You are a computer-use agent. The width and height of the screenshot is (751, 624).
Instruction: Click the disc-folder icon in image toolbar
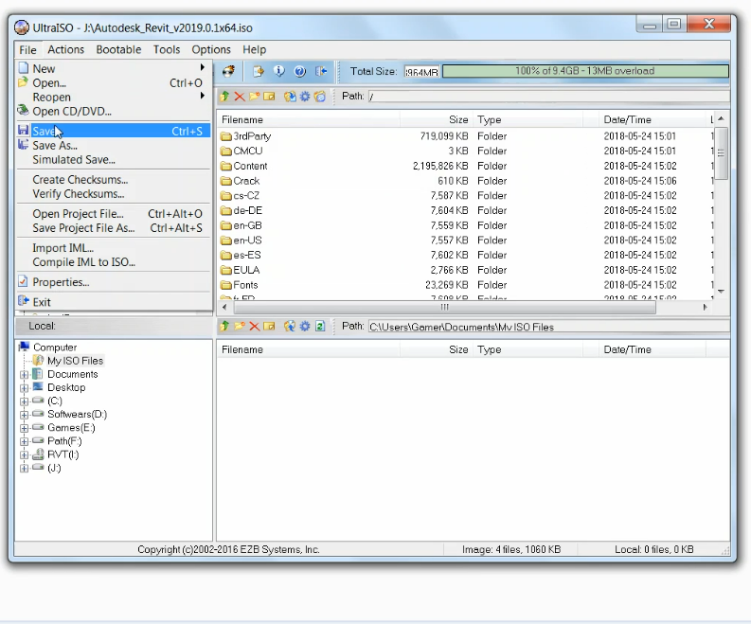coord(320,97)
